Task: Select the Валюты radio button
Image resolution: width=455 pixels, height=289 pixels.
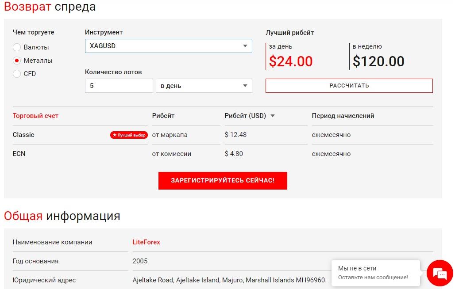Action: pyautogui.click(x=17, y=47)
